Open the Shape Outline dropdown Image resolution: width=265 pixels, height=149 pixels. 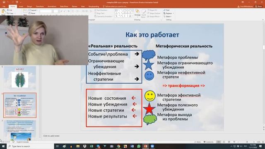[x=154, y=13]
